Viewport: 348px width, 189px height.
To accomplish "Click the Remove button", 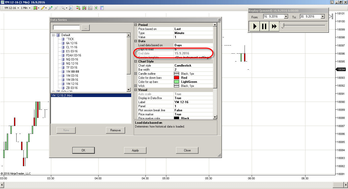I will [115, 130].
